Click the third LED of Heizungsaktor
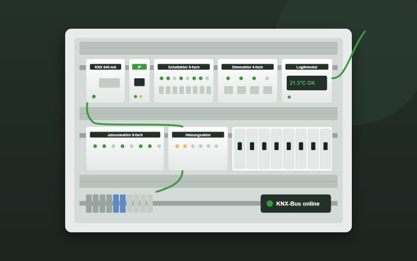Image resolution: width=417 pixels, height=261 pixels. pyautogui.click(x=193, y=146)
